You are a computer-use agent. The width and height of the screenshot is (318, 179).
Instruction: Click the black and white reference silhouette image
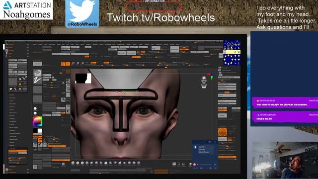coord(83,79)
